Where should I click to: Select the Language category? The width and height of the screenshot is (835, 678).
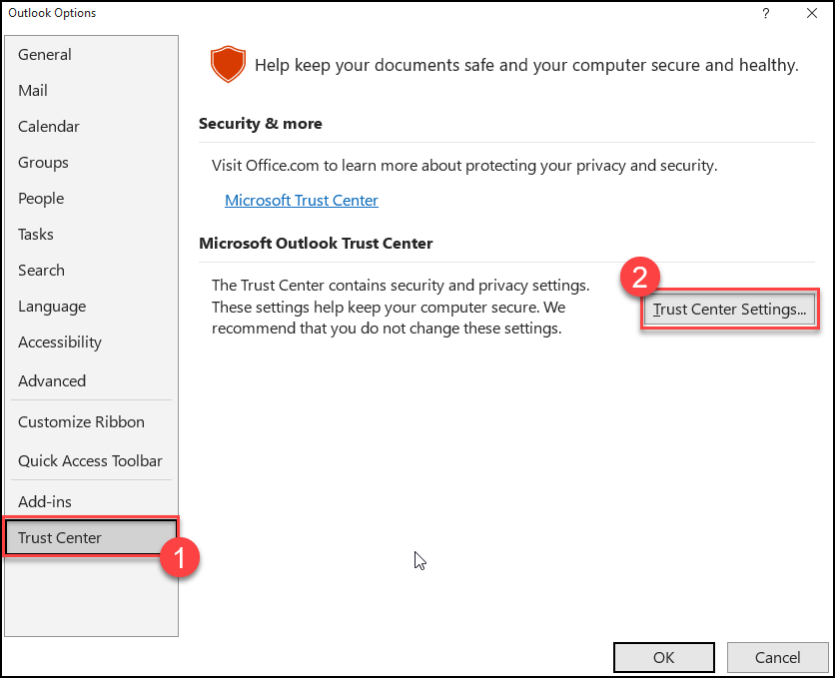click(x=52, y=307)
